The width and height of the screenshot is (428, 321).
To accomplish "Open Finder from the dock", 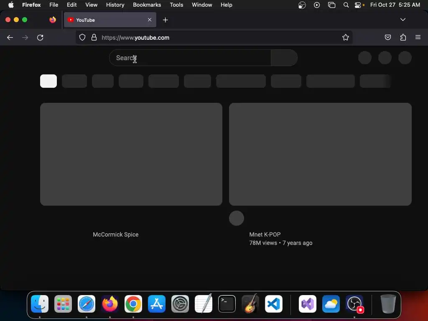I will (x=40, y=304).
